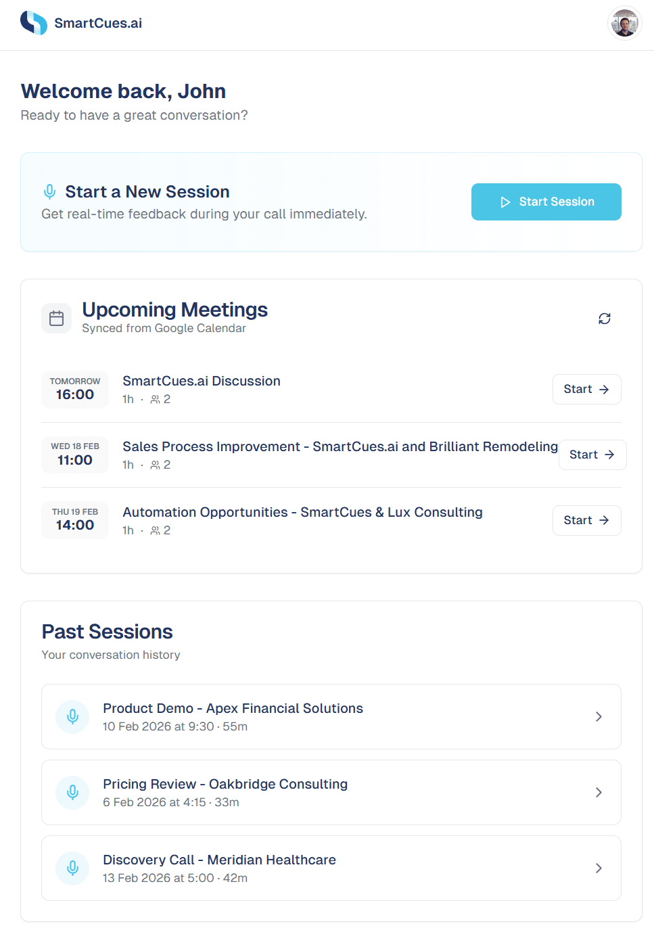Click the TOMORROW 16:00 time badge
Screen dimensions: 654x928
(x=74, y=390)
